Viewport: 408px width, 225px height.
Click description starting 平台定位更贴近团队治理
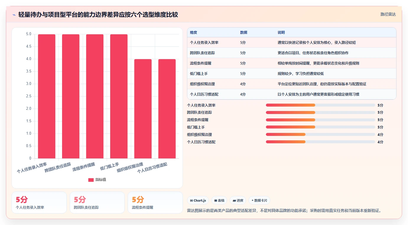click(x=322, y=84)
